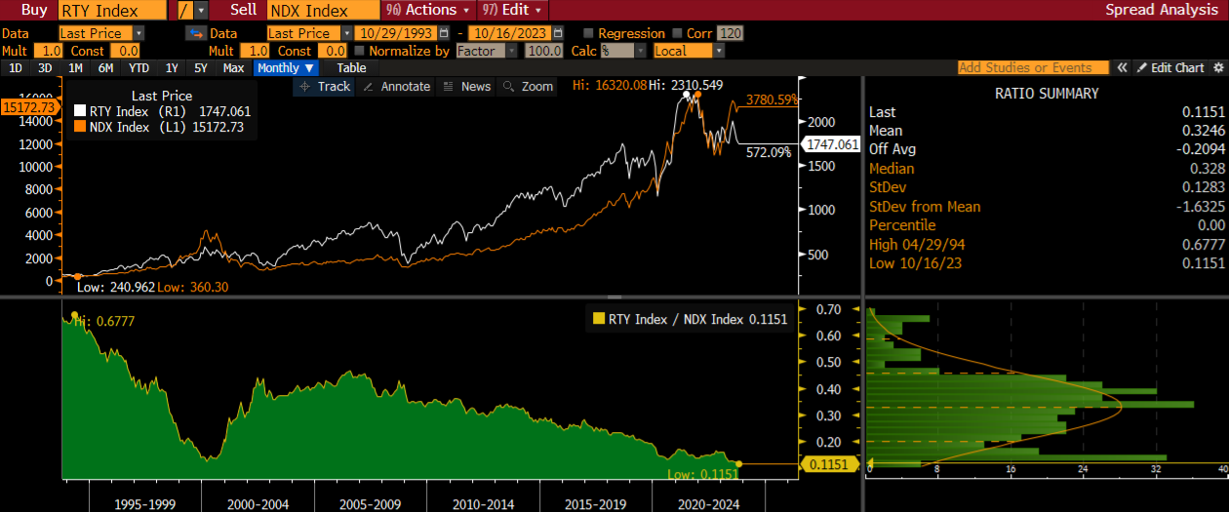Image resolution: width=1229 pixels, height=512 pixels.
Task: Select the 6M range tab
Action: click(x=105, y=68)
